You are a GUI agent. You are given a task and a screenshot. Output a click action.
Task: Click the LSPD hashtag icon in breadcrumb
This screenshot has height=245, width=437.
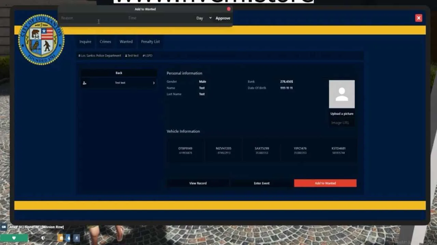pyautogui.click(x=144, y=55)
